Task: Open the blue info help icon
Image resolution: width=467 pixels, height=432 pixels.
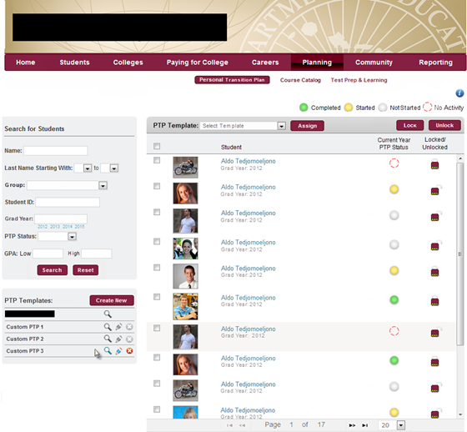Action: (459, 93)
